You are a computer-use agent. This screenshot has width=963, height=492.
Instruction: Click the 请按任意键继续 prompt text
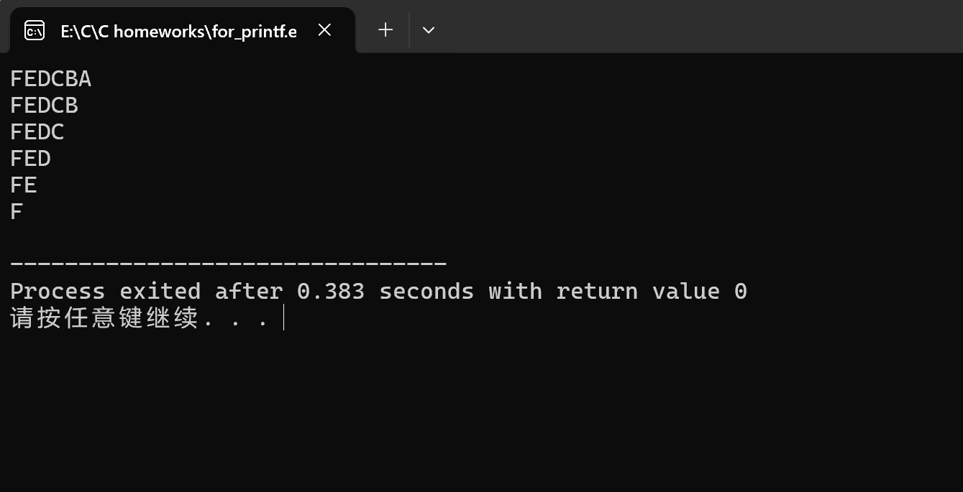click(104, 317)
